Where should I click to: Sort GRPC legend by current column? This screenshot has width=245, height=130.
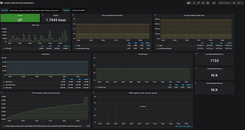point(188,127)
